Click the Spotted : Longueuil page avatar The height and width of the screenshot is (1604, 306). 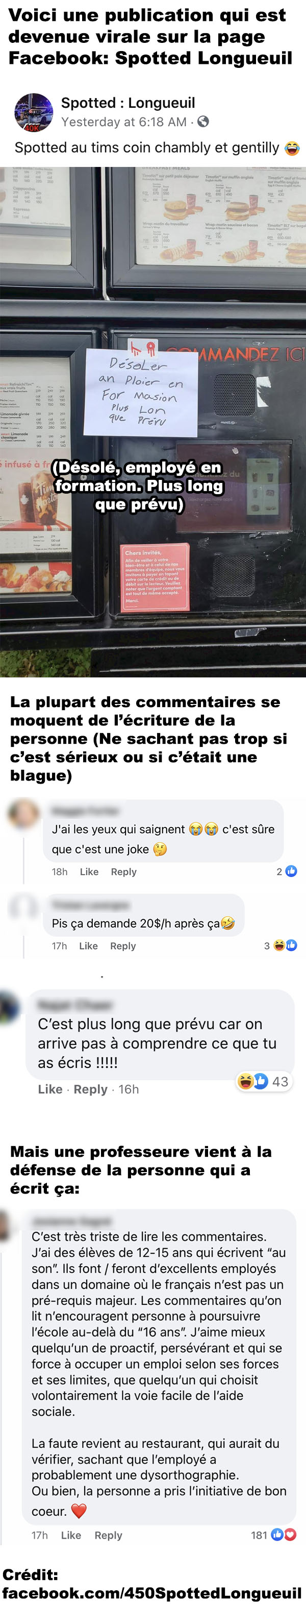(34, 112)
